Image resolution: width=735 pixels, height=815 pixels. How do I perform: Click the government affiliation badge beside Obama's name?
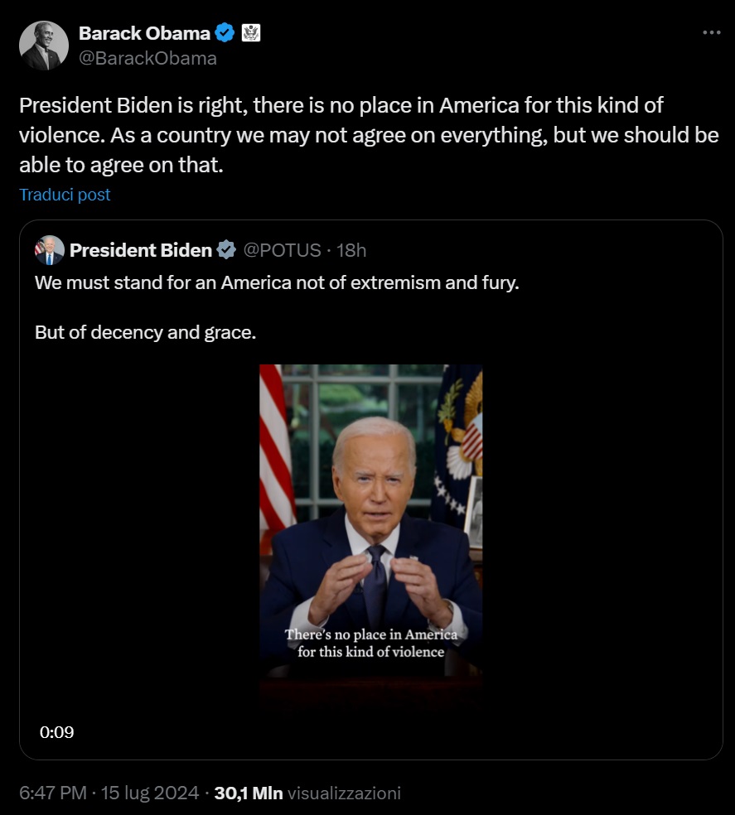[x=251, y=34]
